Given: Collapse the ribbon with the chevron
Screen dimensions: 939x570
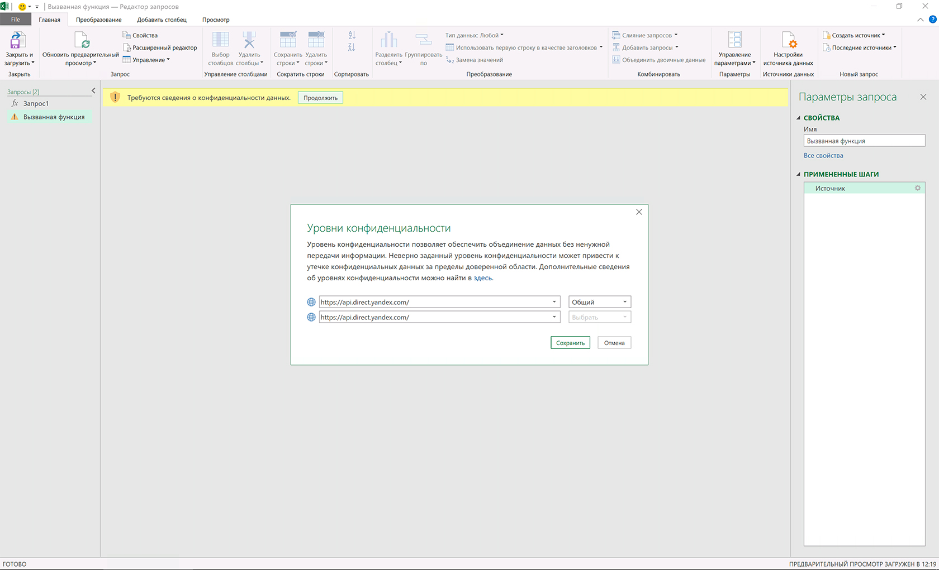Looking at the screenshot, I should click(921, 20).
